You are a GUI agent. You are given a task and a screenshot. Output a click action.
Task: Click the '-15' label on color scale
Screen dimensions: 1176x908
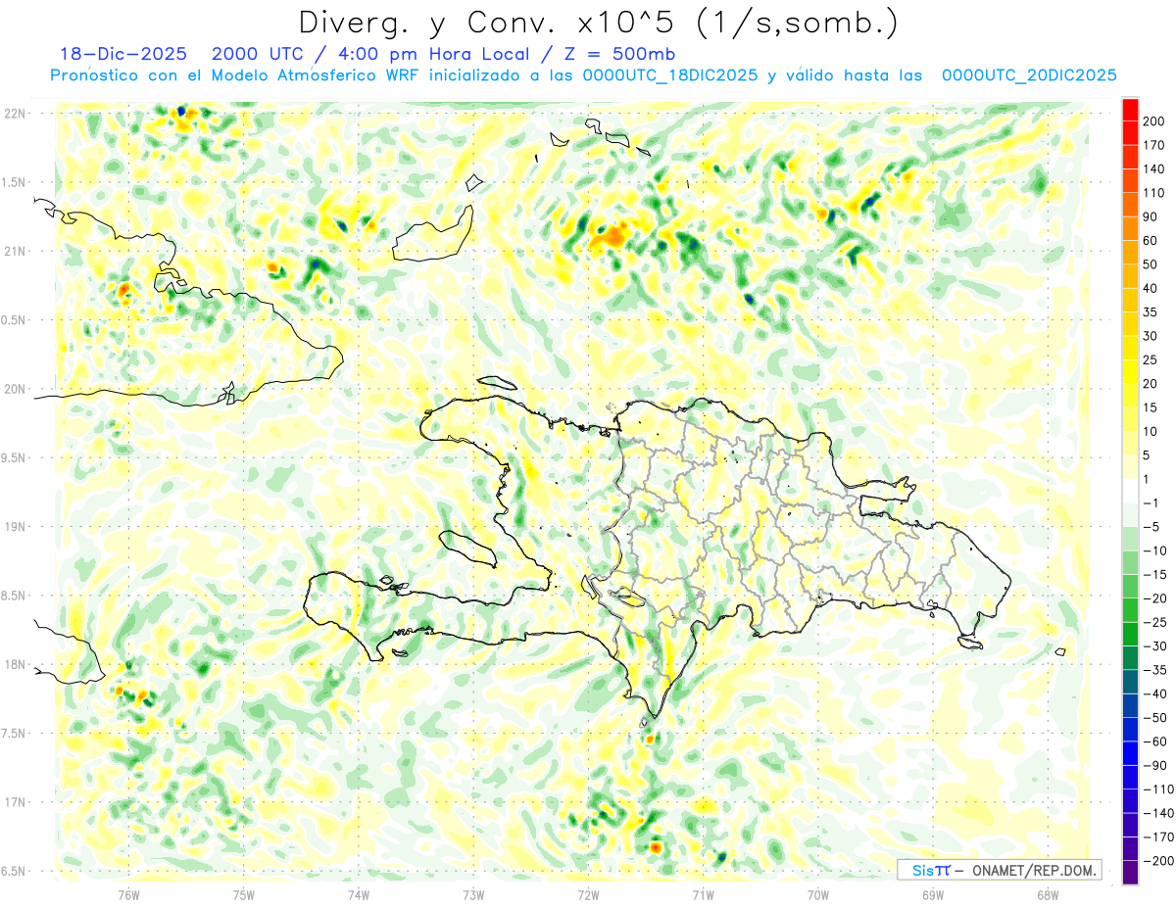tap(1154, 574)
